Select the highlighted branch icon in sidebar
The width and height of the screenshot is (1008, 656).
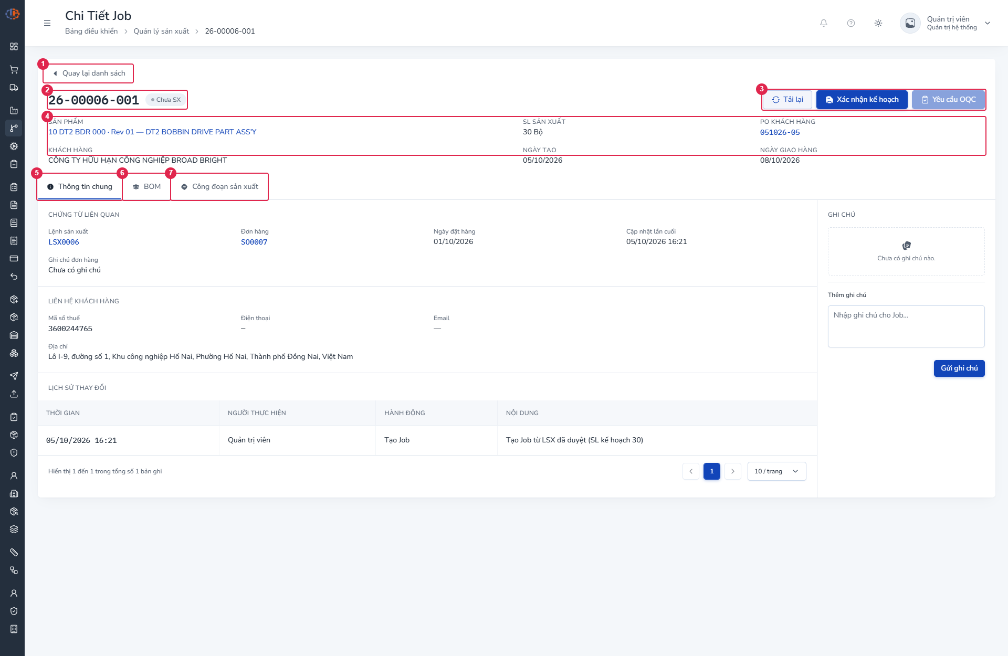click(14, 128)
